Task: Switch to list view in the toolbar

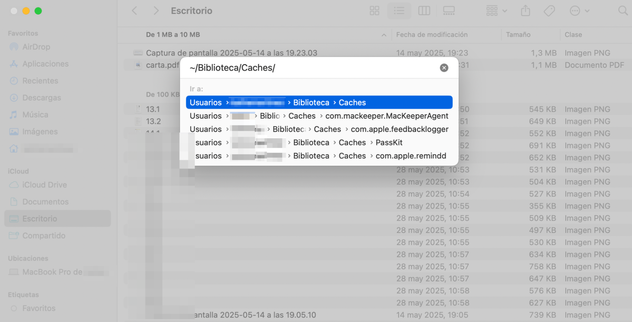Action: point(399,10)
